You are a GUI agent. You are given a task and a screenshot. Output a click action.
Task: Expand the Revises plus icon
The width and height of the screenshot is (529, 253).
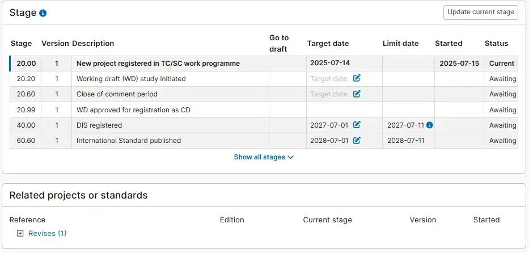[20, 234]
